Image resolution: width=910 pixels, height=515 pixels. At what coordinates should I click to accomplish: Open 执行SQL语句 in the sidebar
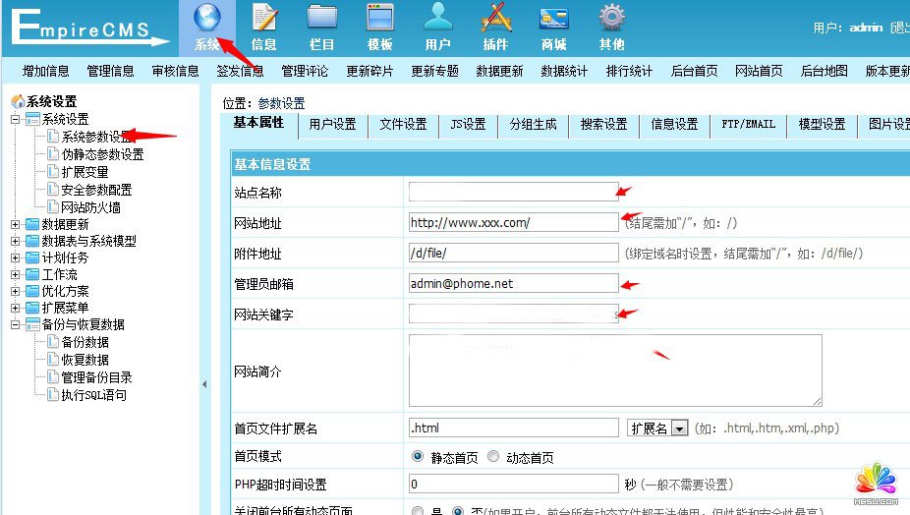[x=93, y=395]
